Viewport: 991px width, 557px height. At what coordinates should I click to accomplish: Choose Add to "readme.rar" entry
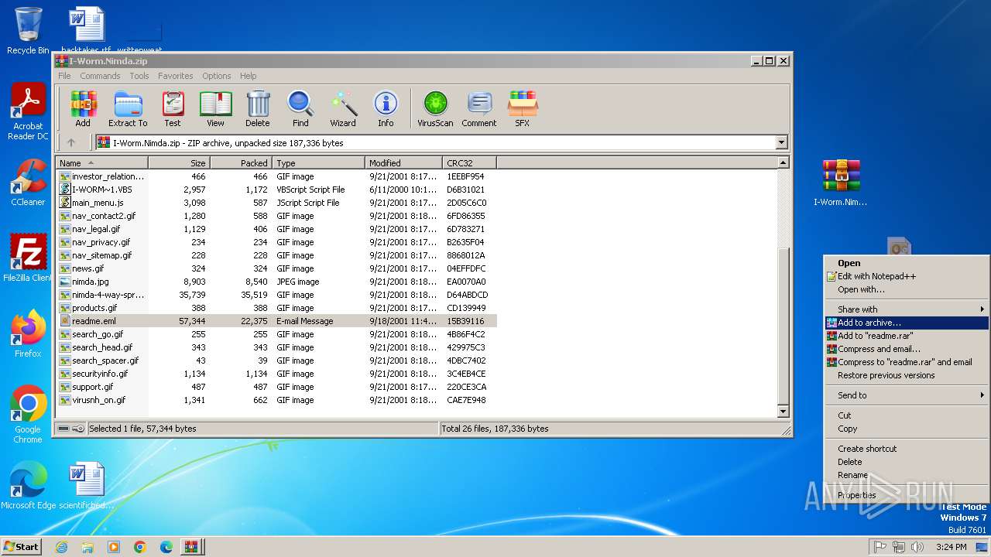[x=907, y=336]
